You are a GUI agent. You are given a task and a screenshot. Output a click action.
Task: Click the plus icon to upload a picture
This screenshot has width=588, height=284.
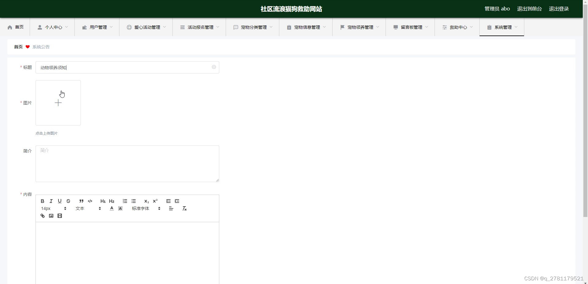[58, 103]
